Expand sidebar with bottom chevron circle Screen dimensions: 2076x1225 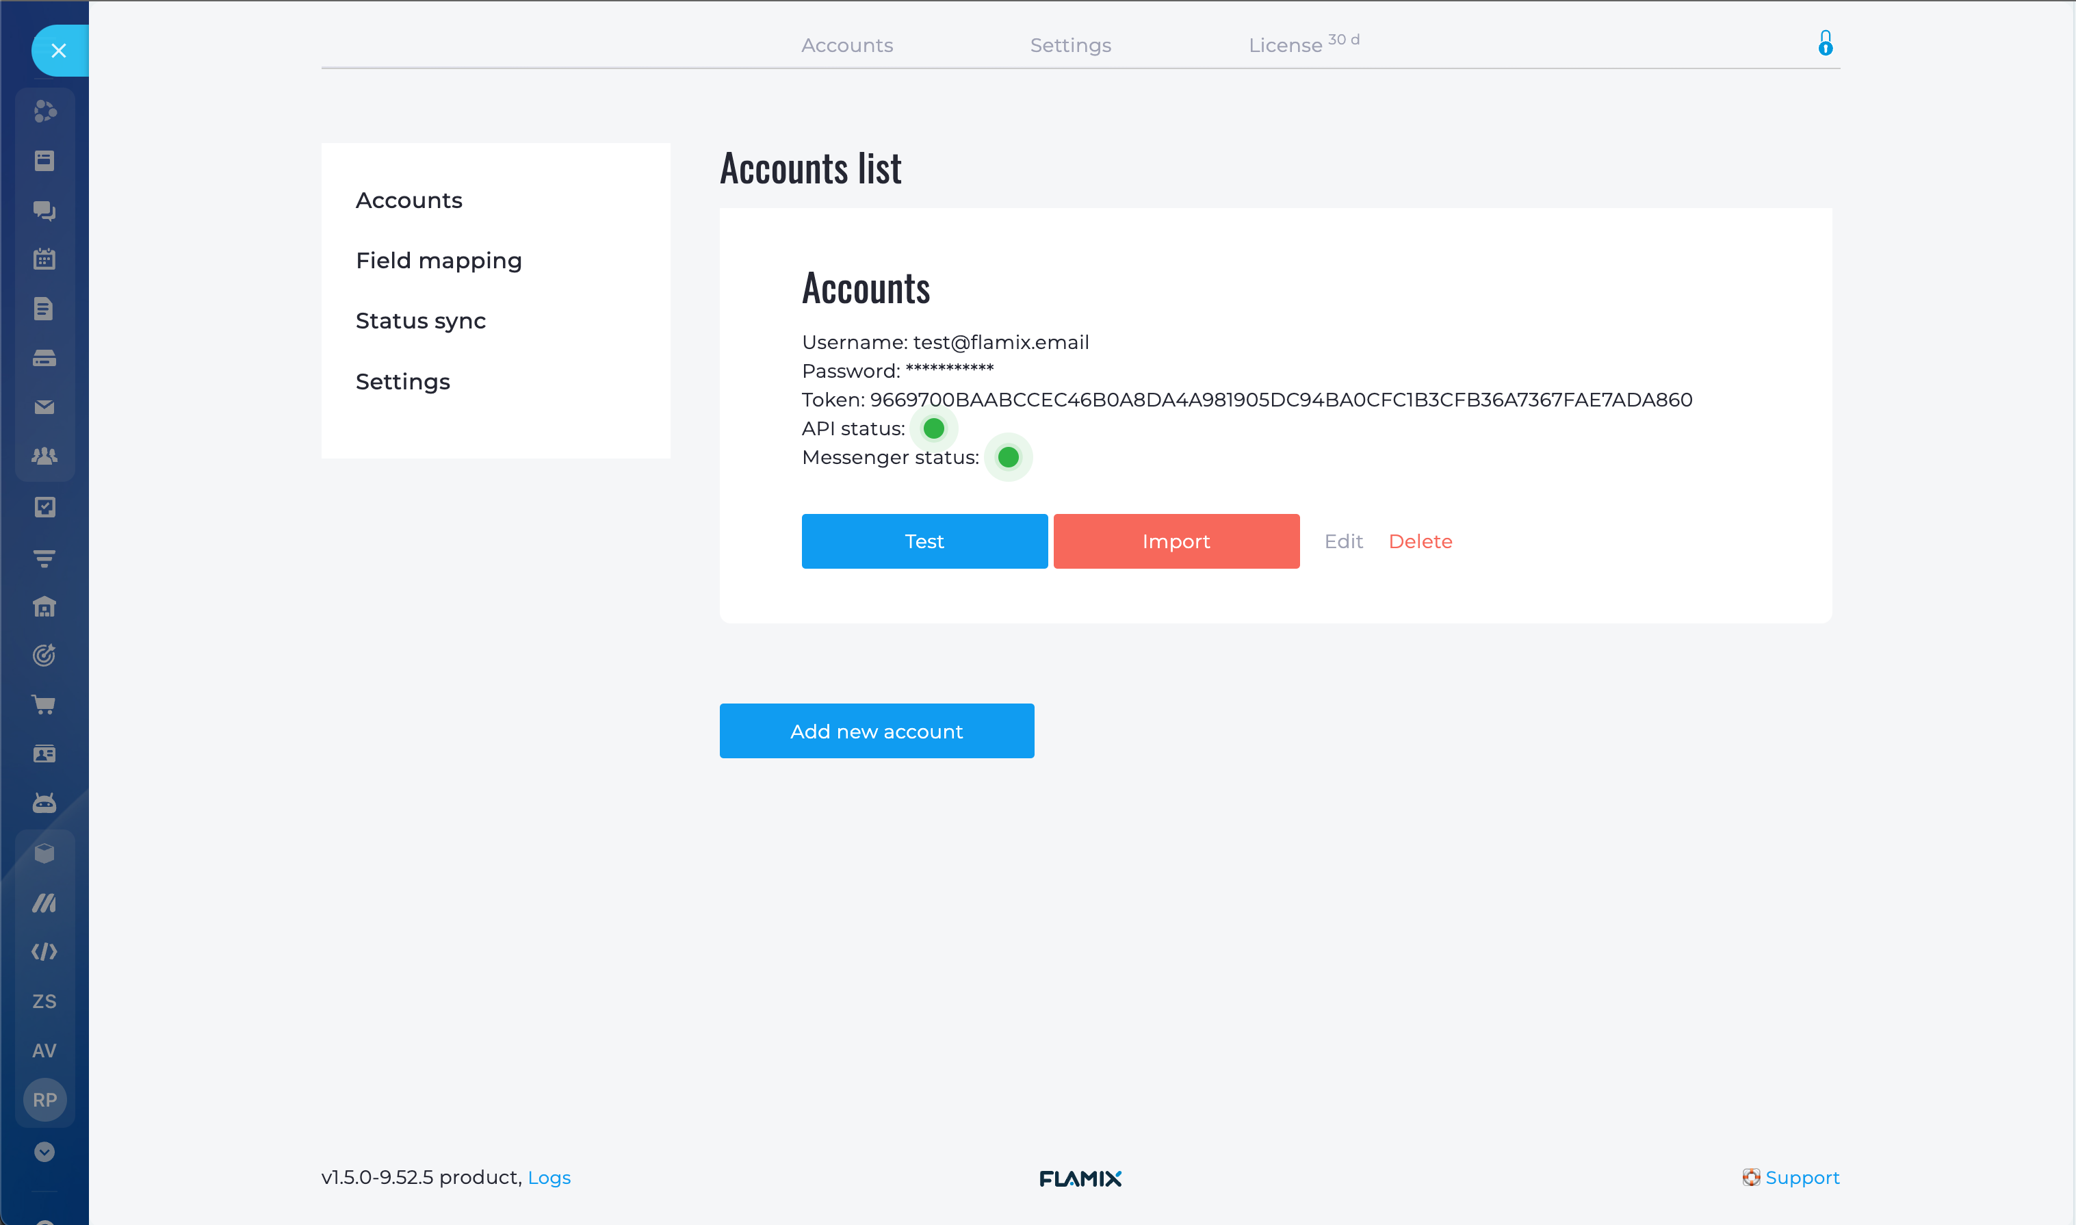point(44,1152)
